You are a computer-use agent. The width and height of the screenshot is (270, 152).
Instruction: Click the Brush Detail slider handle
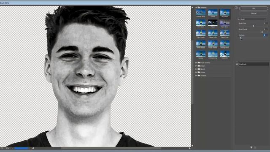(x=262, y=32)
